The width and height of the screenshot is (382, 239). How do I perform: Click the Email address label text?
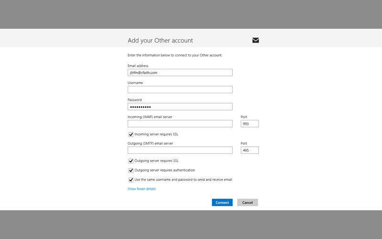click(x=138, y=66)
